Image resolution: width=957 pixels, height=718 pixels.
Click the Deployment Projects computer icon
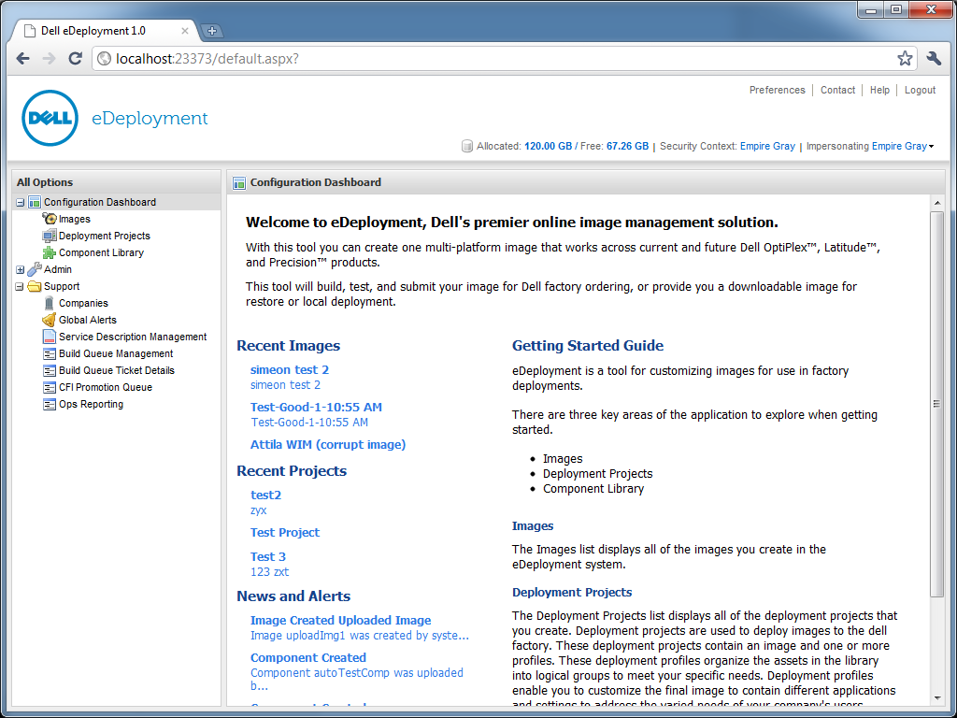click(50, 236)
